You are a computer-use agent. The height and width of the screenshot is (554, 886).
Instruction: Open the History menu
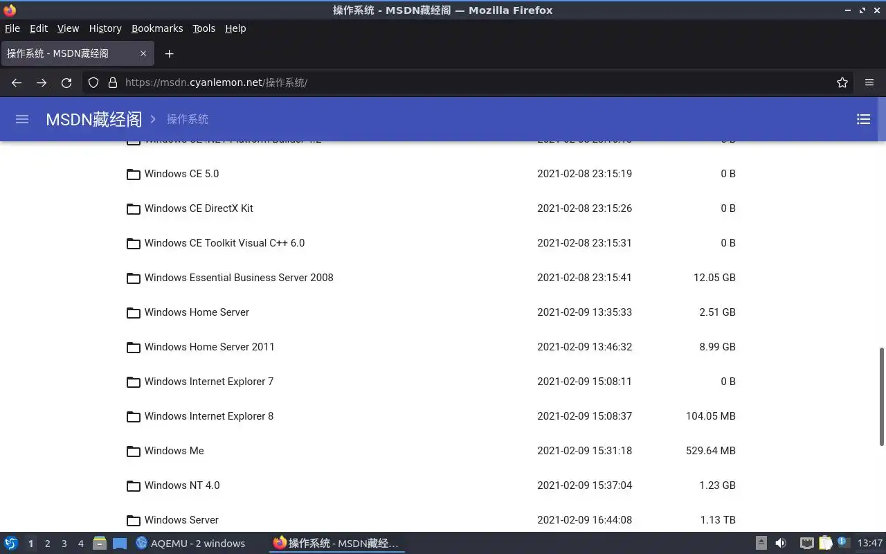105,28
